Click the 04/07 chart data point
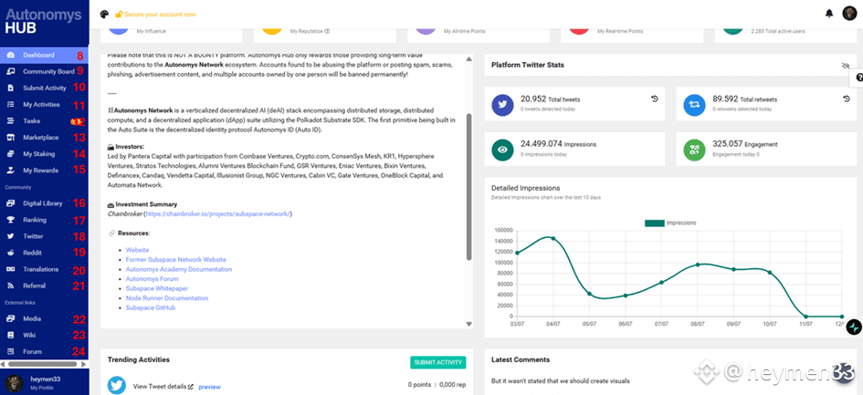 click(x=553, y=239)
